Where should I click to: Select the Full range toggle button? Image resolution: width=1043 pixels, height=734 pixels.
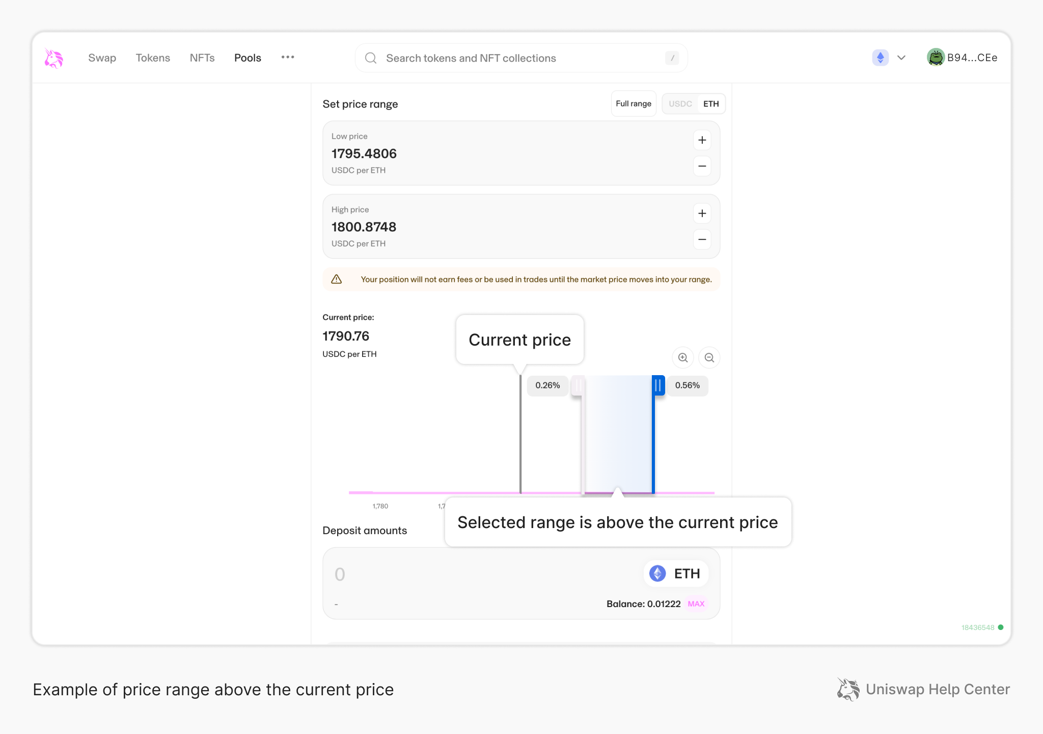(x=634, y=104)
